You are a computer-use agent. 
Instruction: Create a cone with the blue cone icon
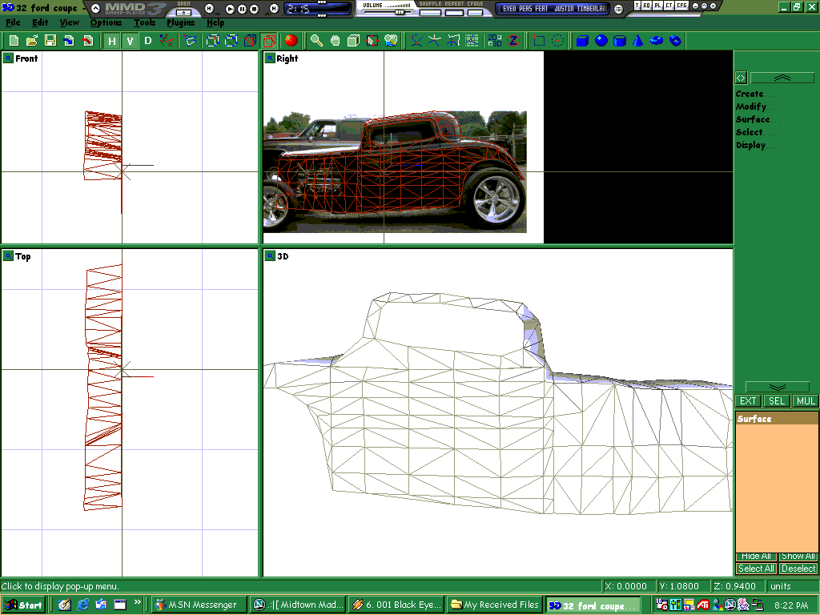638,41
